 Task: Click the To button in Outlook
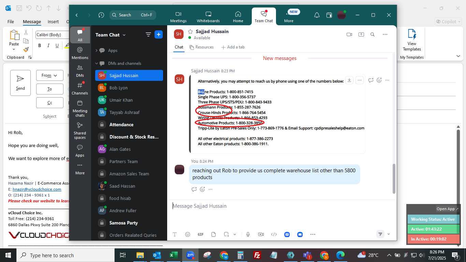(x=49, y=89)
